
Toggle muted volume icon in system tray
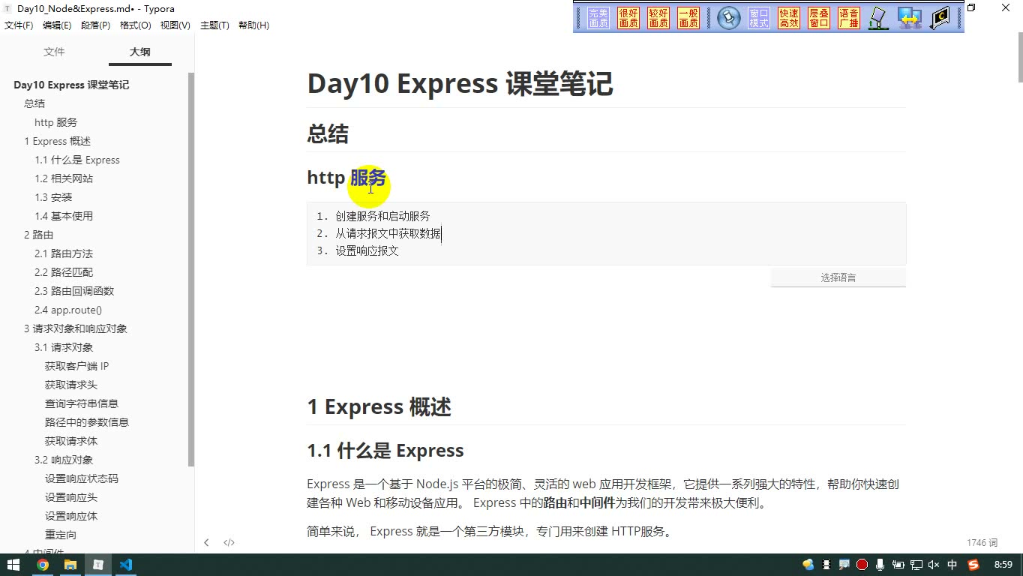934,565
